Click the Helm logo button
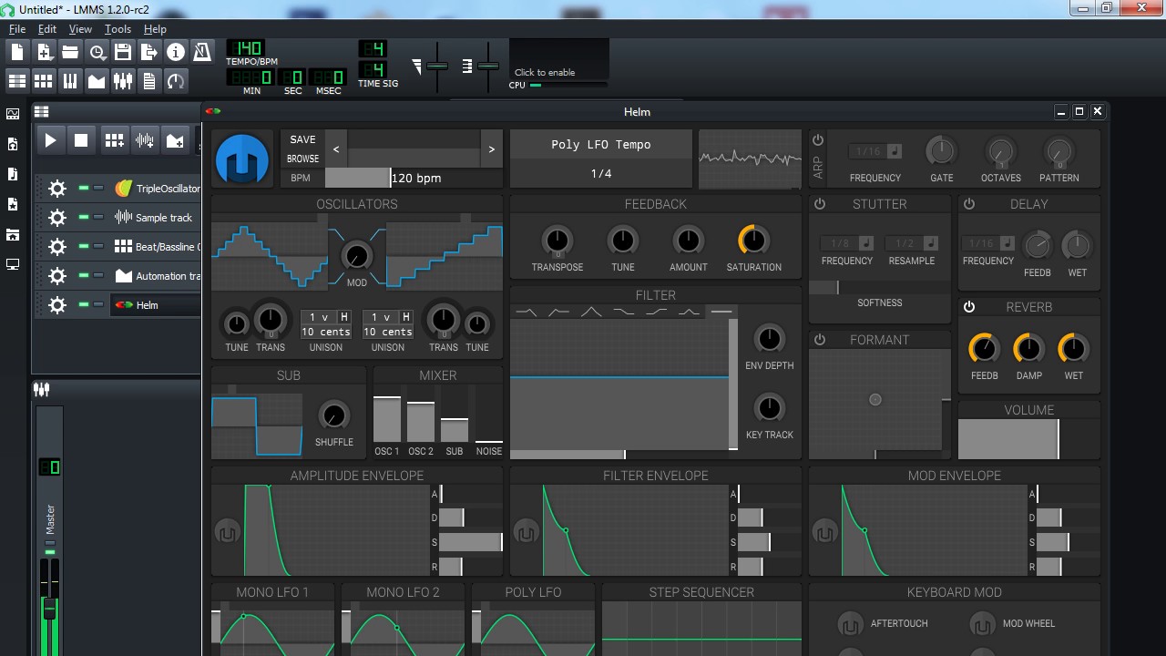The height and width of the screenshot is (656, 1166). (242, 159)
